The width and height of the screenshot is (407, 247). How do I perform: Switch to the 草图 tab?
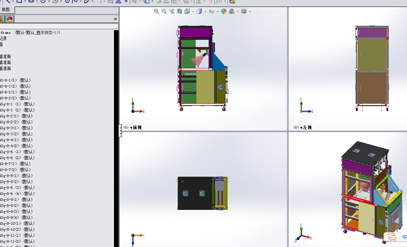coord(6,10)
